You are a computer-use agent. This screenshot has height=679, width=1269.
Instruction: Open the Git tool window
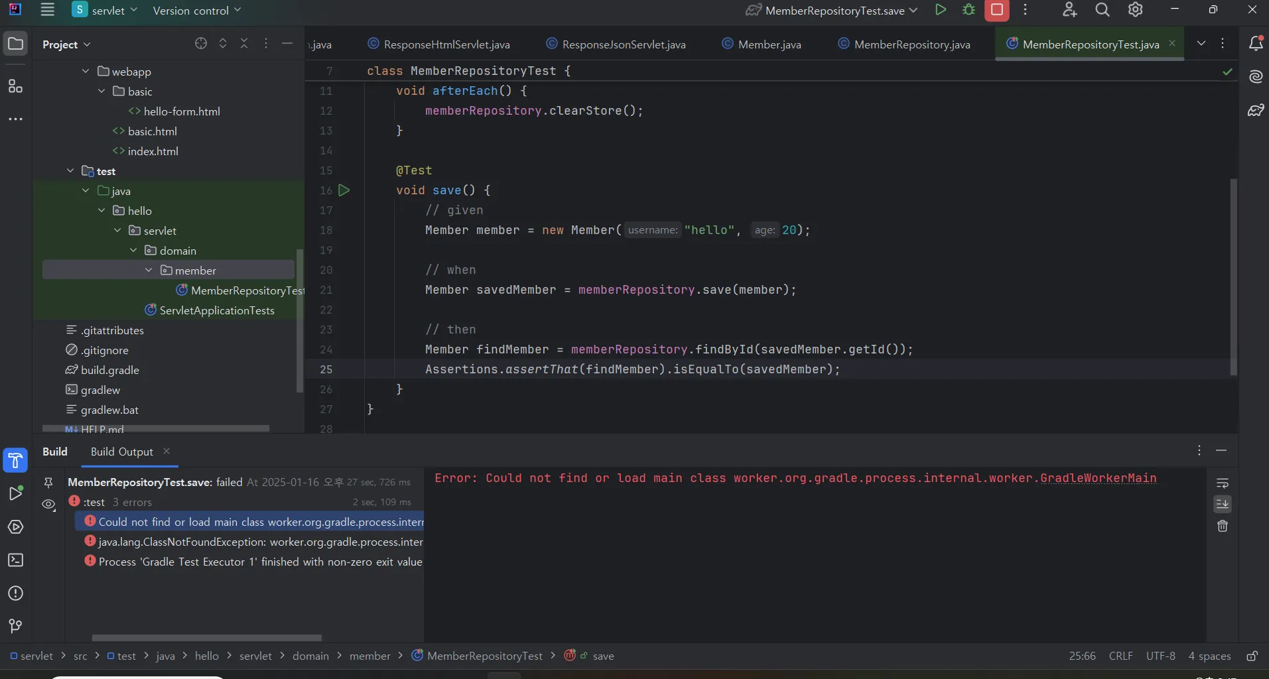click(x=15, y=627)
